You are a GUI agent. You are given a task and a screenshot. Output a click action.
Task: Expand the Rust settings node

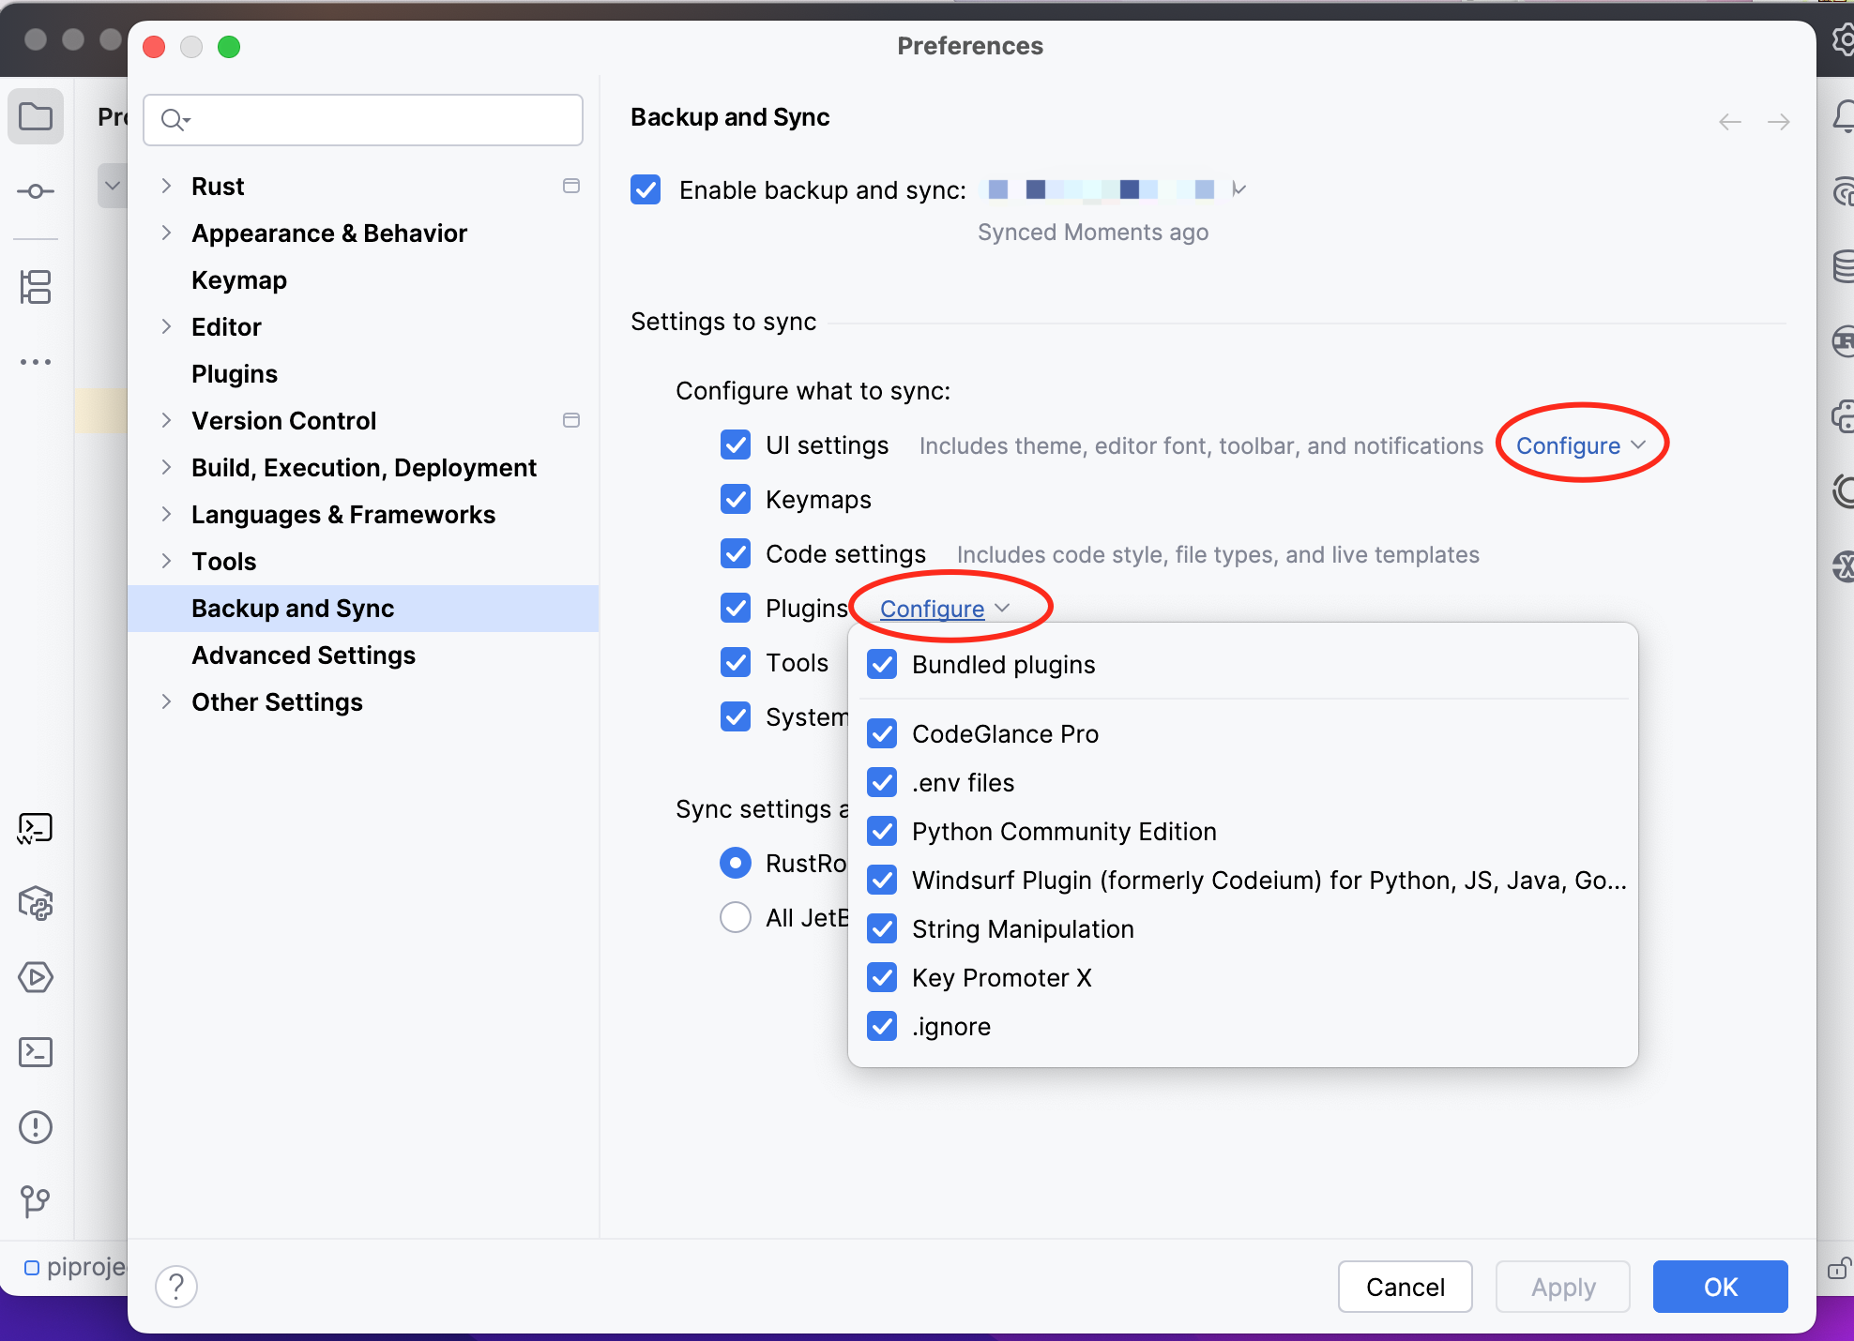tap(166, 186)
